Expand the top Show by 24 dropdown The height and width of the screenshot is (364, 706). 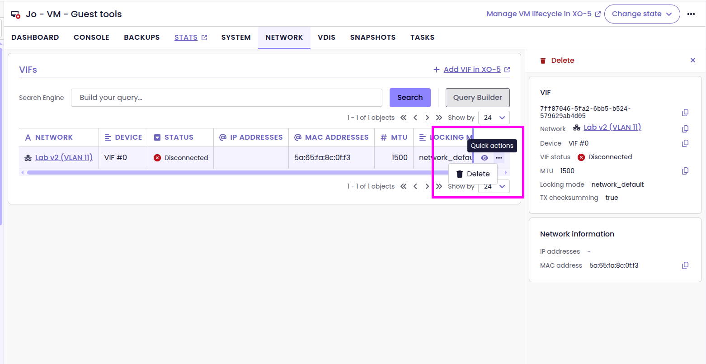point(494,118)
